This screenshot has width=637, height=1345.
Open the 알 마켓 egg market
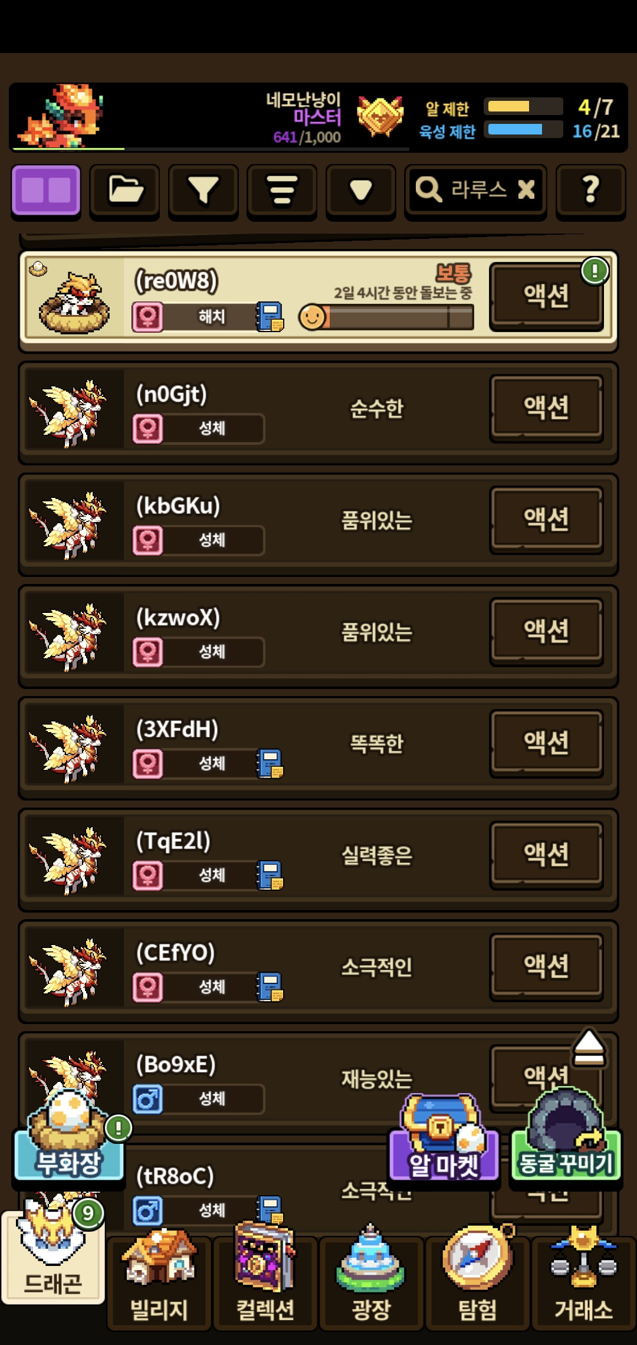coord(444,1139)
